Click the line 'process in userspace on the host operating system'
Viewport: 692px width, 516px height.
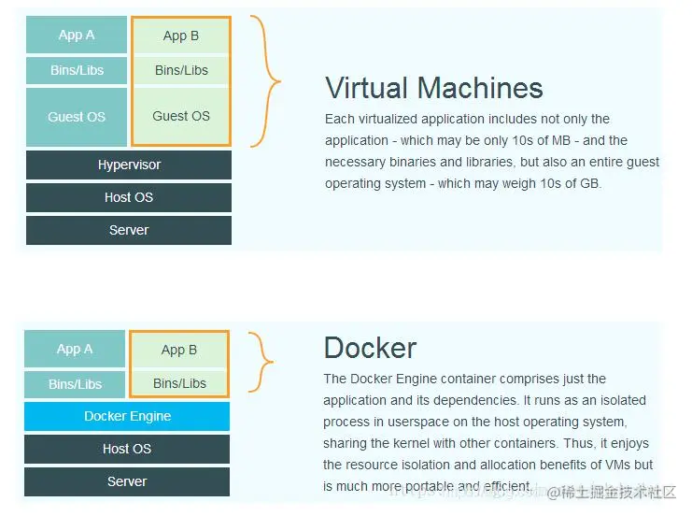click(x=474, y=422)
